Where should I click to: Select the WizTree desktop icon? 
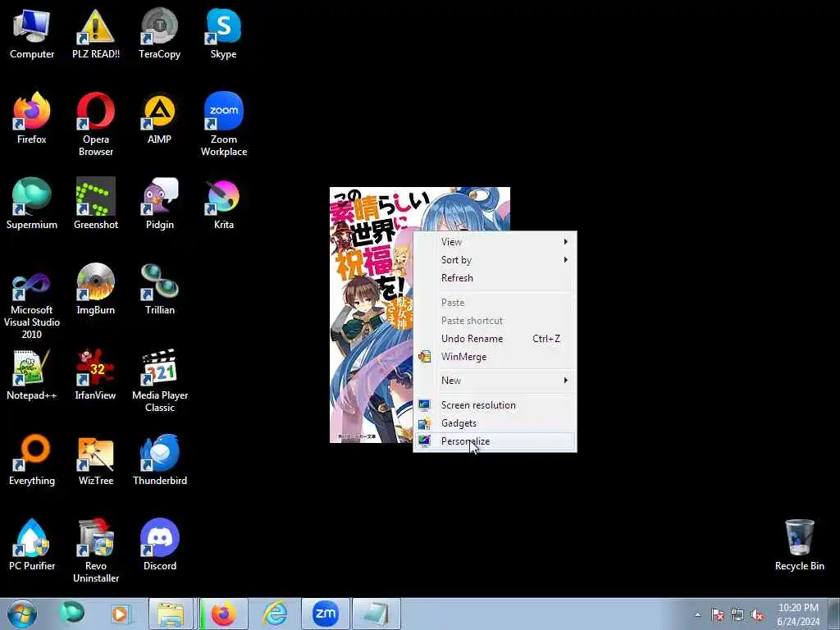pos(95,459)
